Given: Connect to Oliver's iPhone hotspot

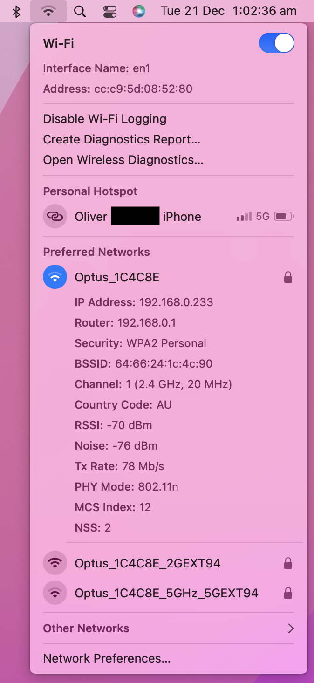Looking at the screenshot, I should coord(169,217).
